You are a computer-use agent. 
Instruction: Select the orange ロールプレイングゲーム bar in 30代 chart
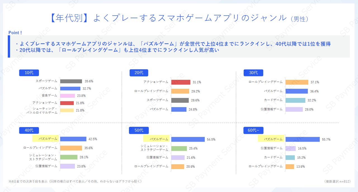[297, 82]
